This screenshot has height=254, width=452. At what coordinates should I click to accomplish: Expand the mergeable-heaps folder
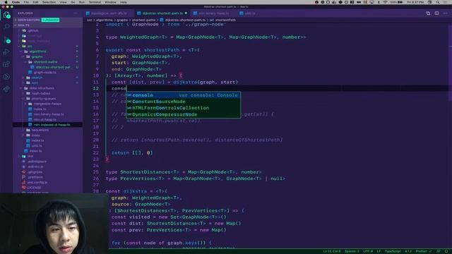point(47,104)
